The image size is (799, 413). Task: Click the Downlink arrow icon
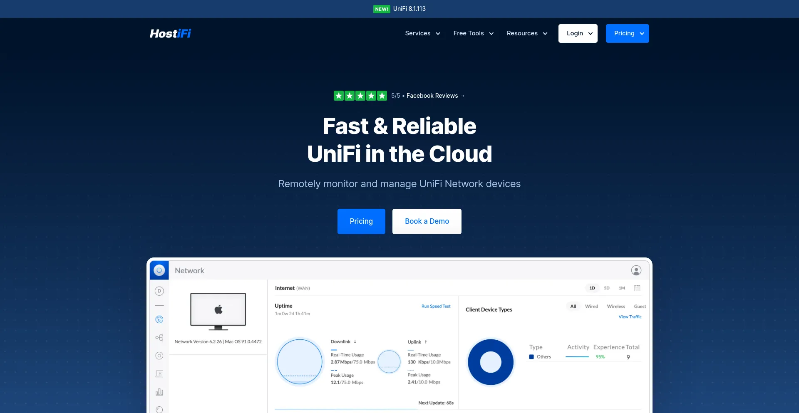pos(355,341)
